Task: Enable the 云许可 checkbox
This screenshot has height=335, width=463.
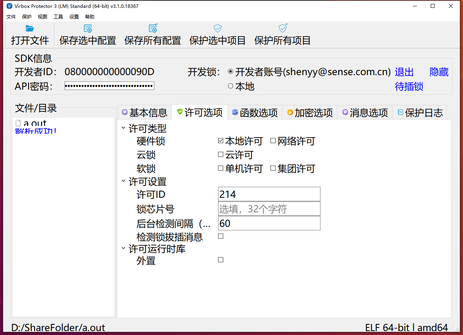Action: pos(220,154)
